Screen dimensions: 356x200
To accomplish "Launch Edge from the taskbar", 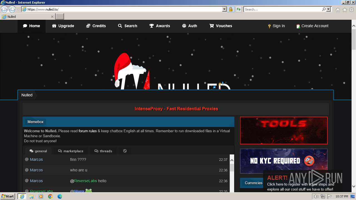I will 60,196.
